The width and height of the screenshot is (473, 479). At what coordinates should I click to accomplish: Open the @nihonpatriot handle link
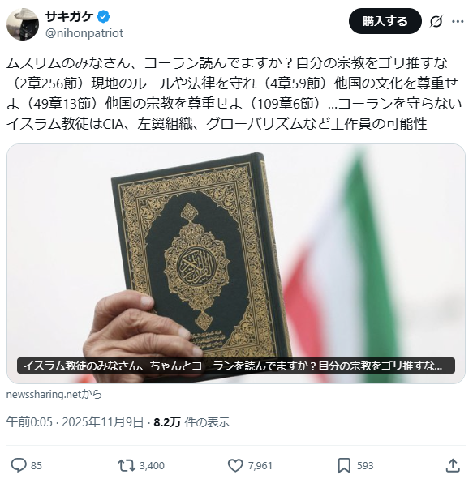pos(84,33)
